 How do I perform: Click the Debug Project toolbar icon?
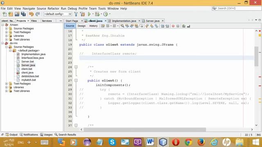(97, 14)
